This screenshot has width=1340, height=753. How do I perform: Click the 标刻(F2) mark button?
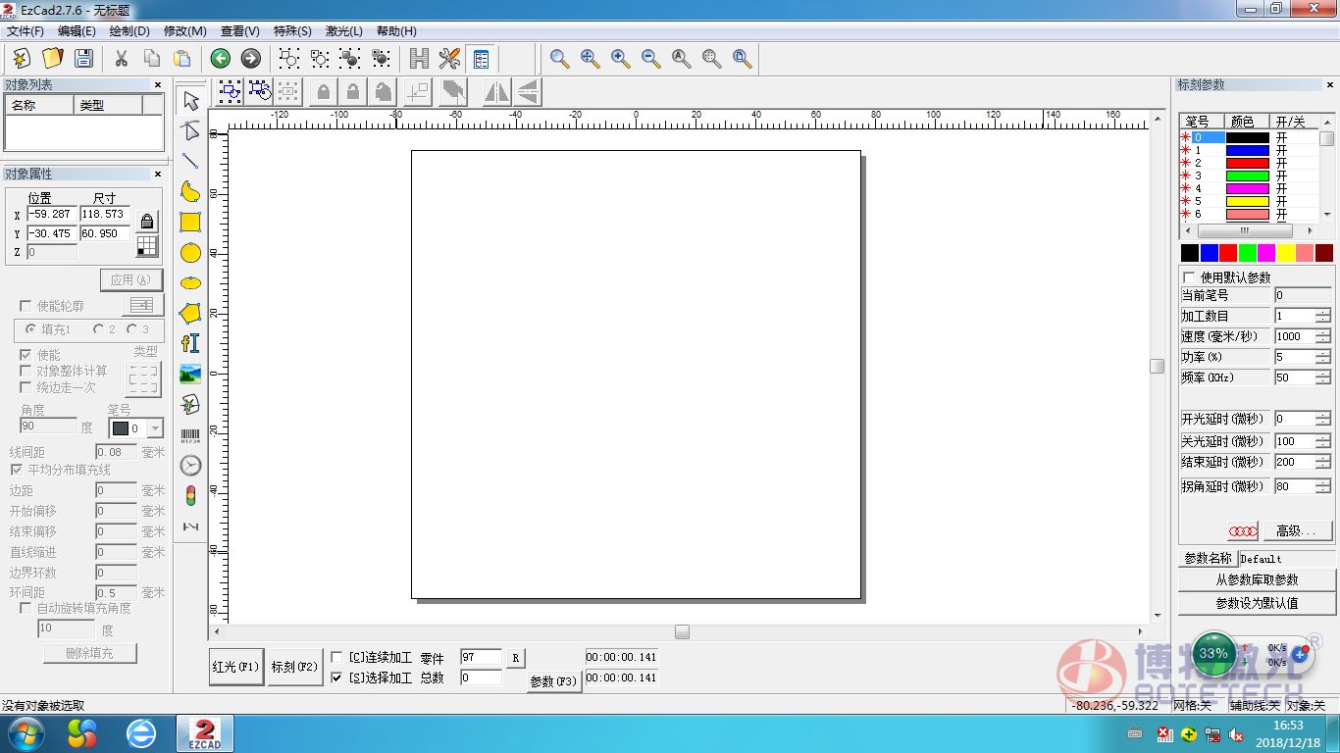[295, 667]
